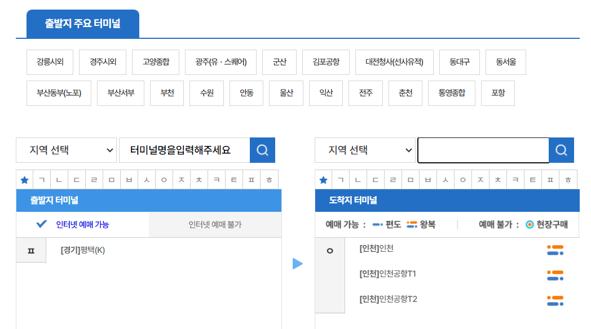Open arrival 지역 선택 dropdown
The height and width of the screenshot is (329, 591).
[365, 150]
